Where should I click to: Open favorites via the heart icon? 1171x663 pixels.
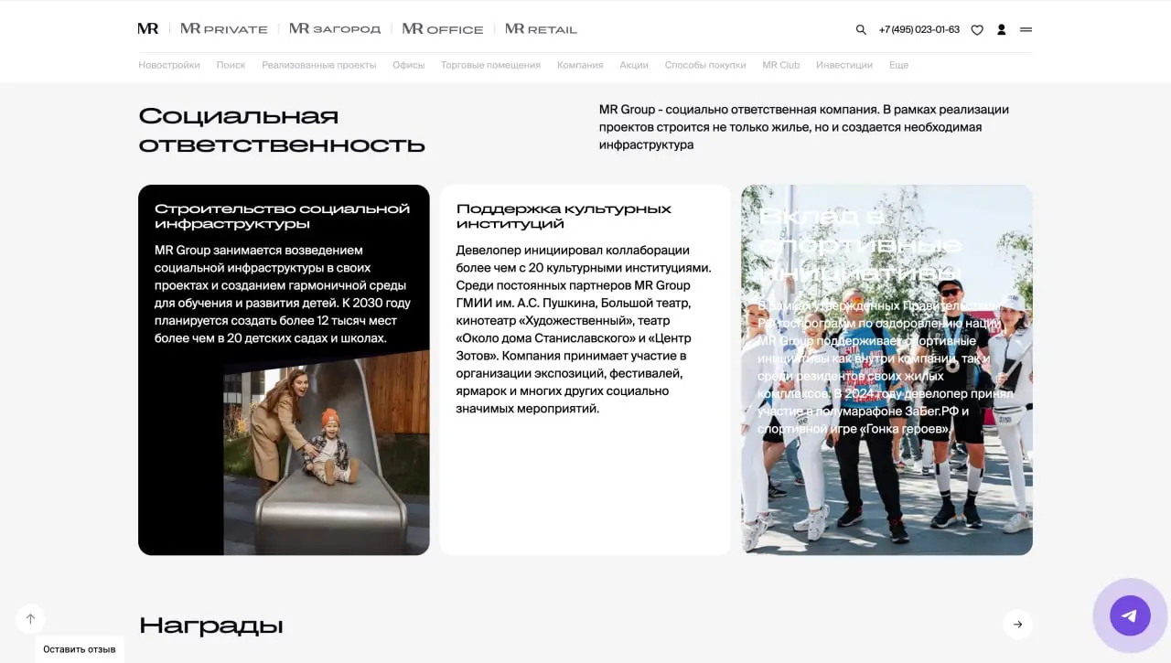pyautogui.click(x=977, y=29)
